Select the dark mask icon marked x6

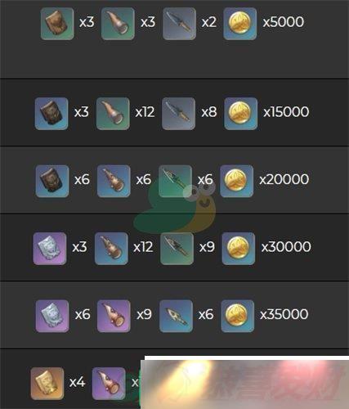(52, 181)
